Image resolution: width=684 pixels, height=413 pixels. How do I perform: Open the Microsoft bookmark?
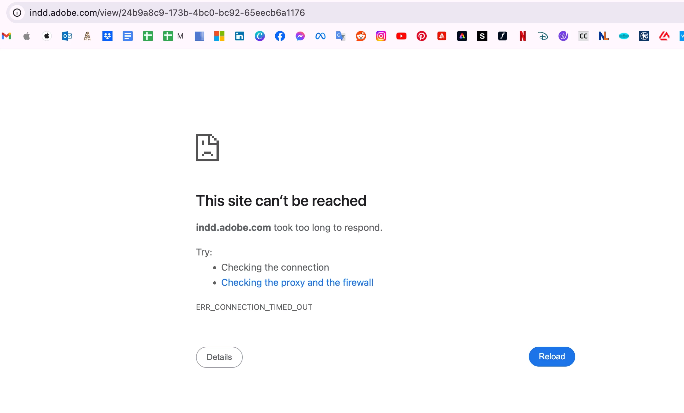tap(219, 36)
